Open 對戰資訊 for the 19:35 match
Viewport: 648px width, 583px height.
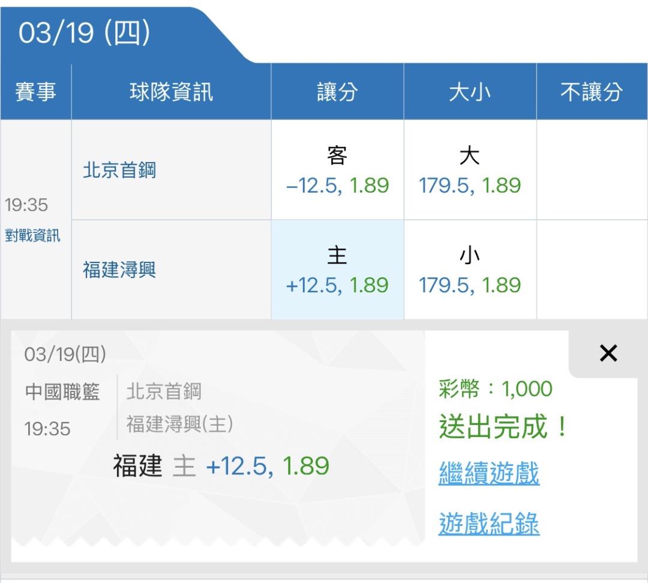pos(32,235)
